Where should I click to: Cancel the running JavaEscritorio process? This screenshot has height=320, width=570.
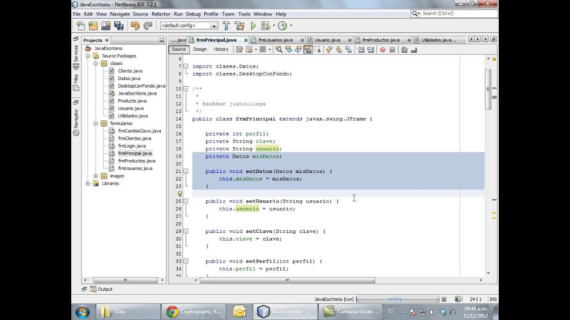click(444, 300)
